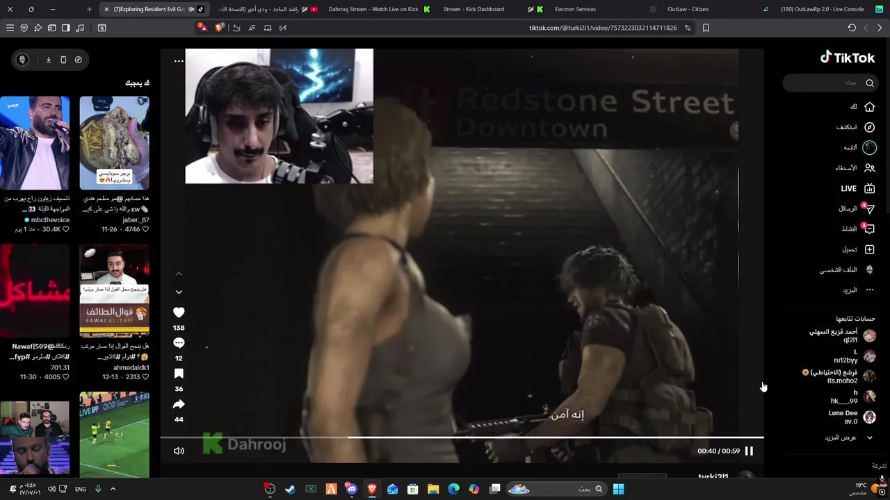The width and height of the screenshot is (890, 500).
Task: Open a new browser tab
Action: tap(89, 9)
